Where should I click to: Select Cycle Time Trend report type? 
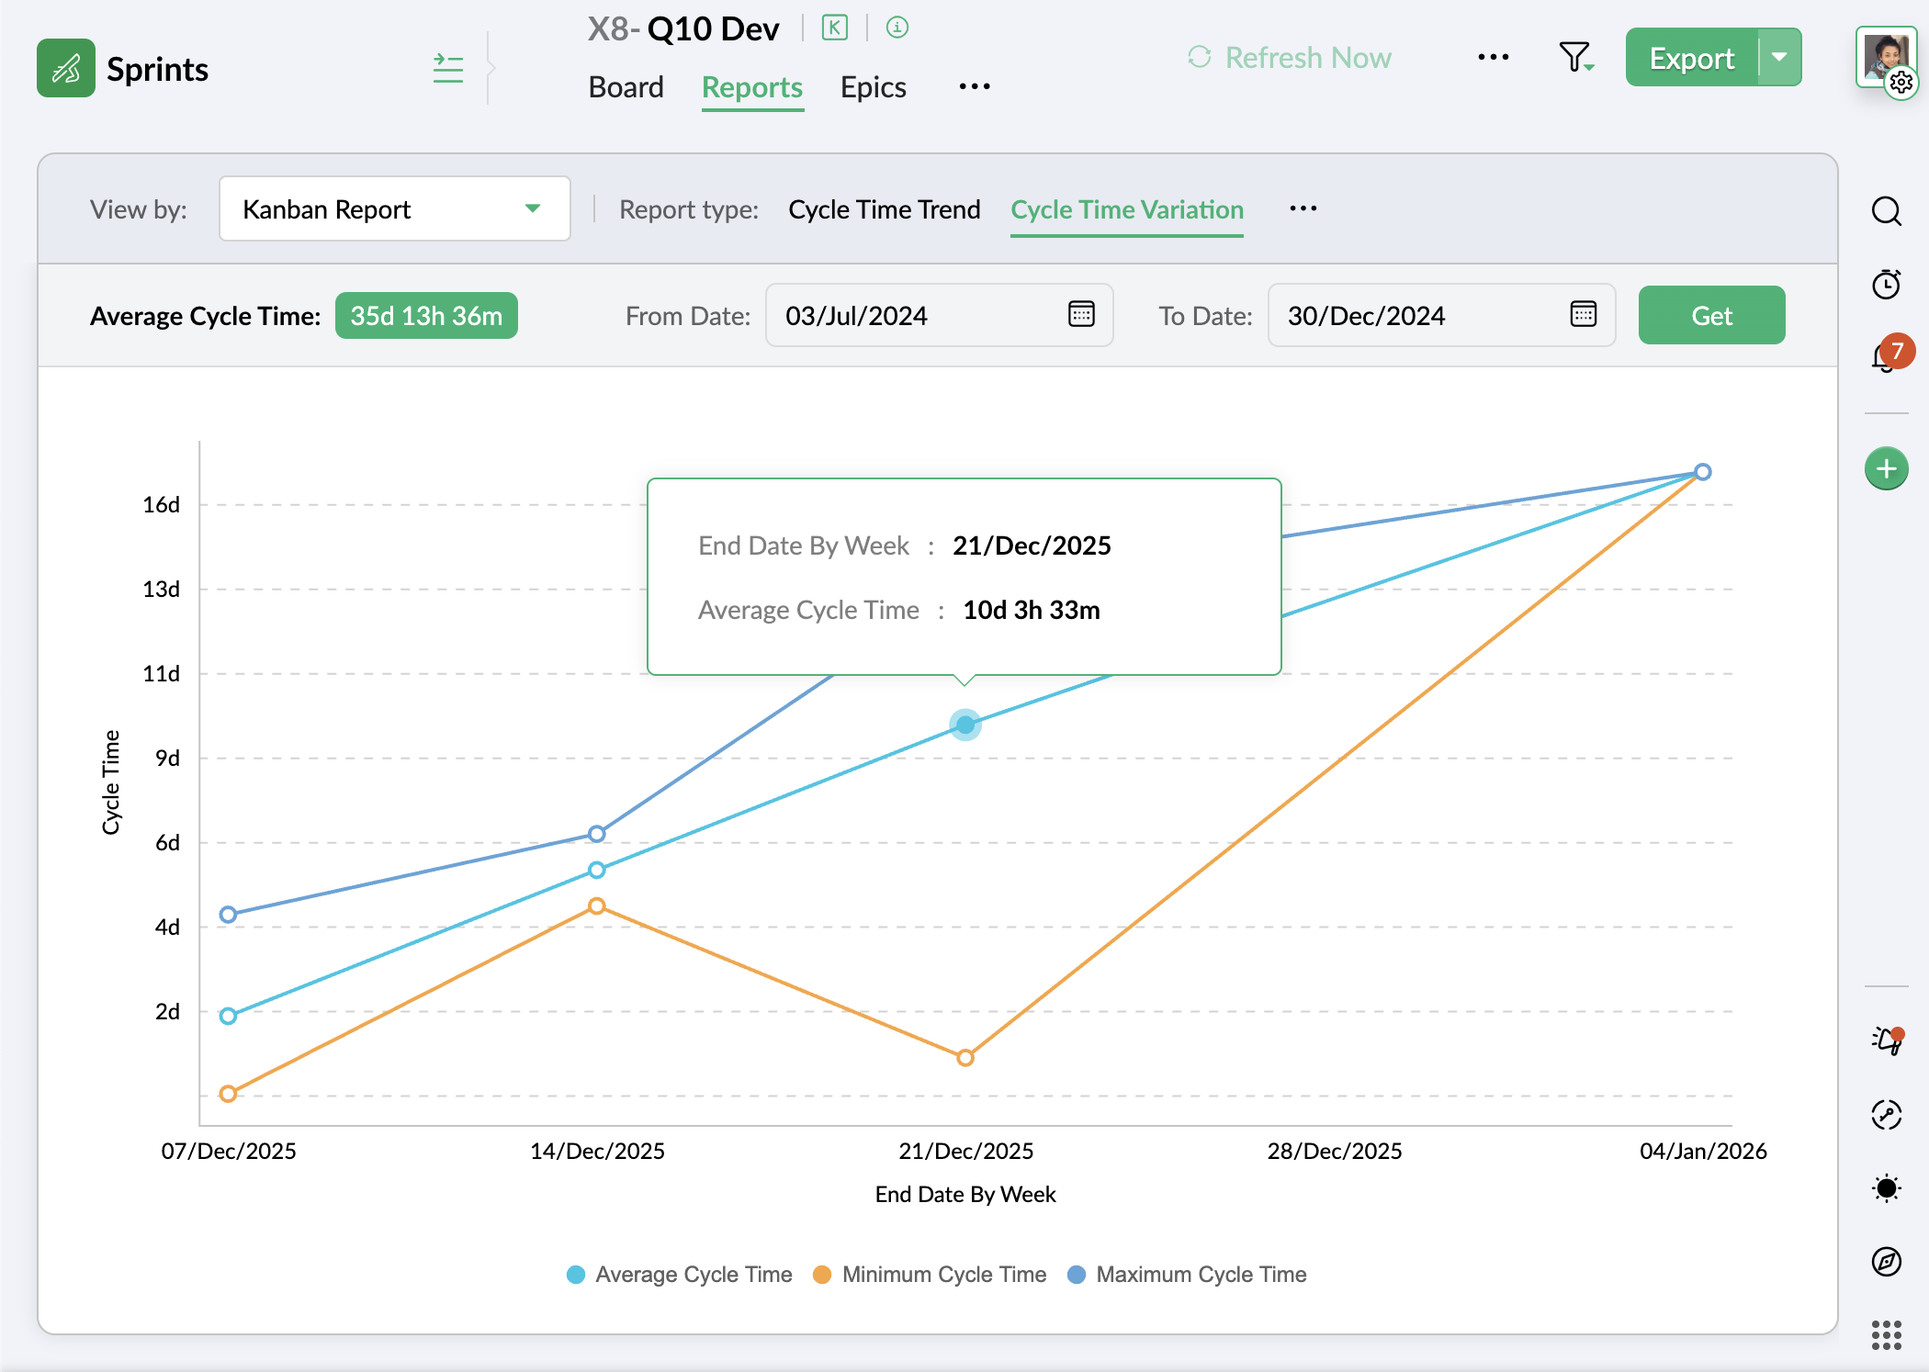pyautogui.click(x=884, y=209)
